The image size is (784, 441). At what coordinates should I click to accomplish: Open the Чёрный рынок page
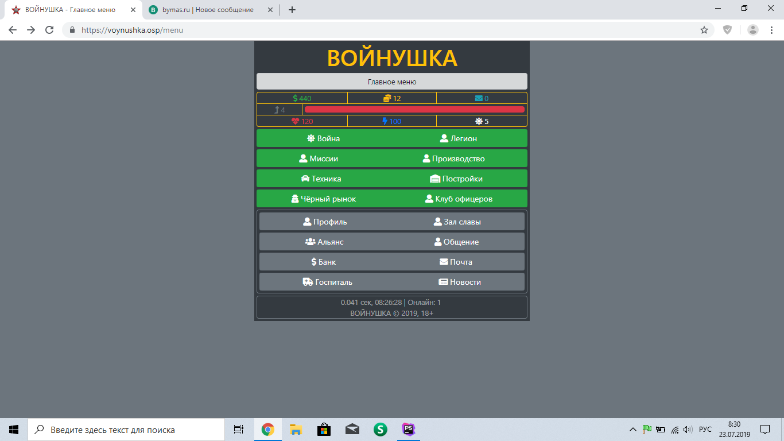324,199
